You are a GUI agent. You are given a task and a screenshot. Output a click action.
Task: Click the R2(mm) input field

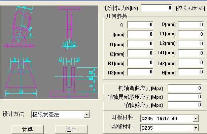point(140,72)
